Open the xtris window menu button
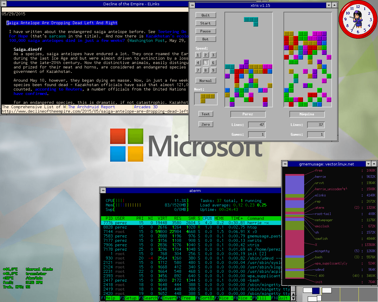The image size is (378, 302). (x=193, y=5)
